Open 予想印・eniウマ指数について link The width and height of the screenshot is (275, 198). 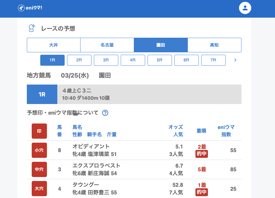62,113
